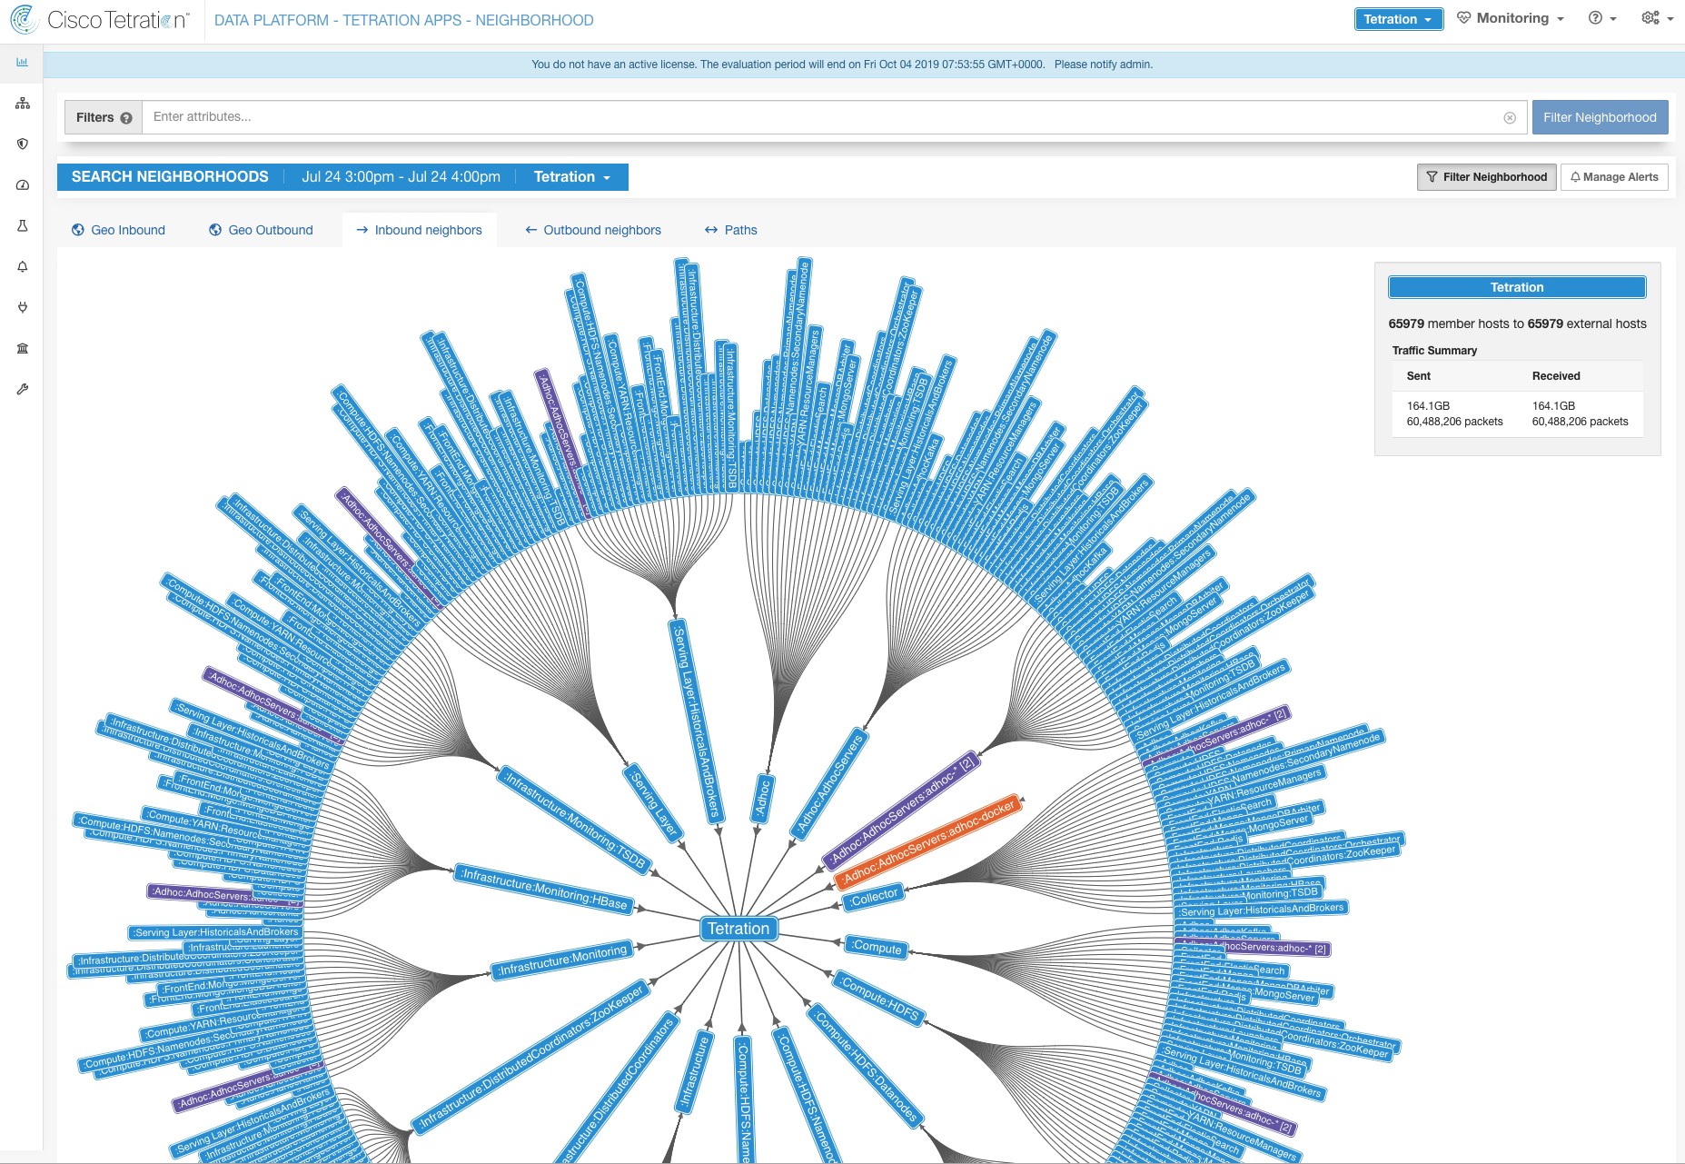Expand the Tetration dropdown in search bar
The height and width of the screenshot is (1164, 1685).
571,177
